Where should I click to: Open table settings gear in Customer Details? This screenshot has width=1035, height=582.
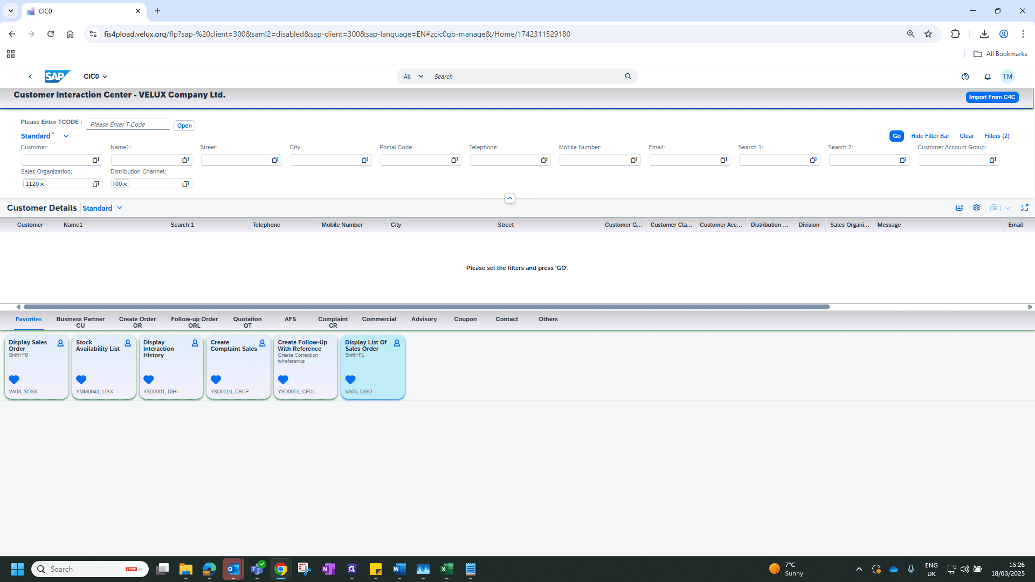[976, 208]
